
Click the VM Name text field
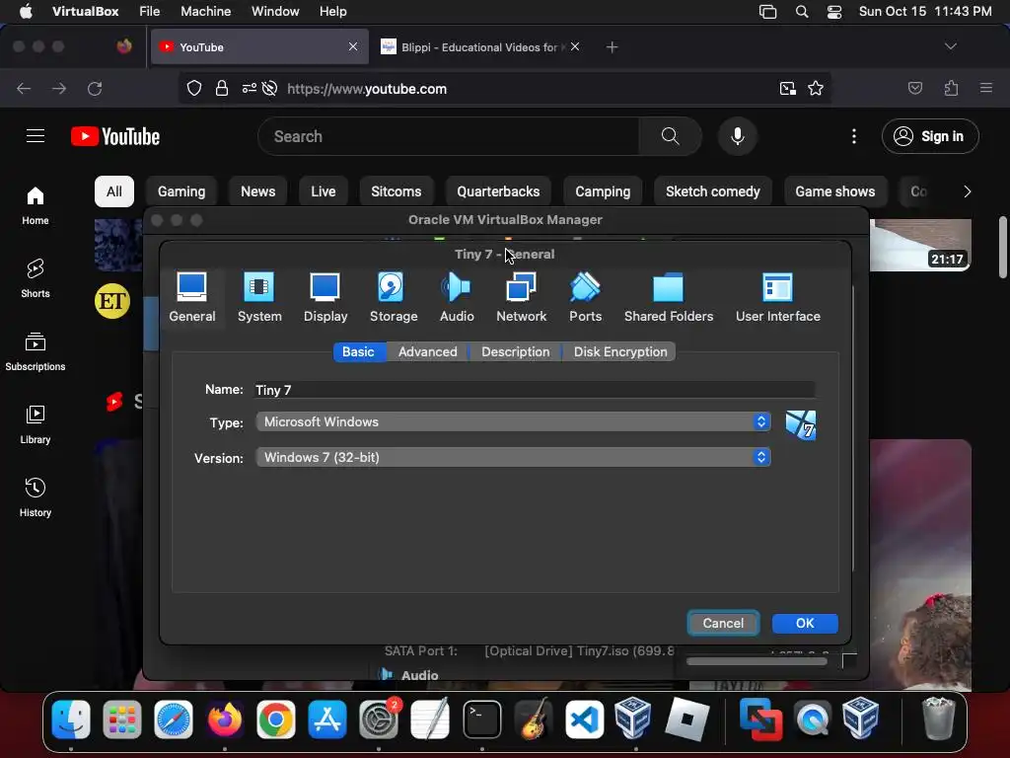click(x=535, y=389)
